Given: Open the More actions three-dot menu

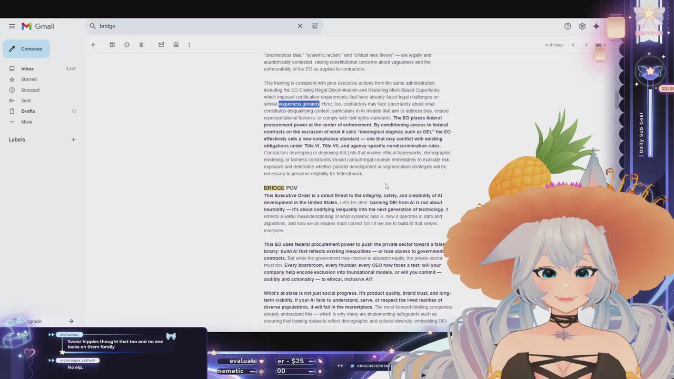Looking at the screenshot, I should coord(189,45).
